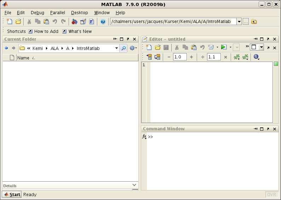
Task: Undock the Current Folder panel
Action: click(128, 39)
